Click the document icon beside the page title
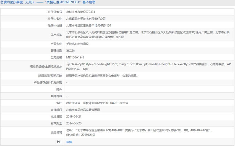235x146 pixels. (x=2, y=2)
